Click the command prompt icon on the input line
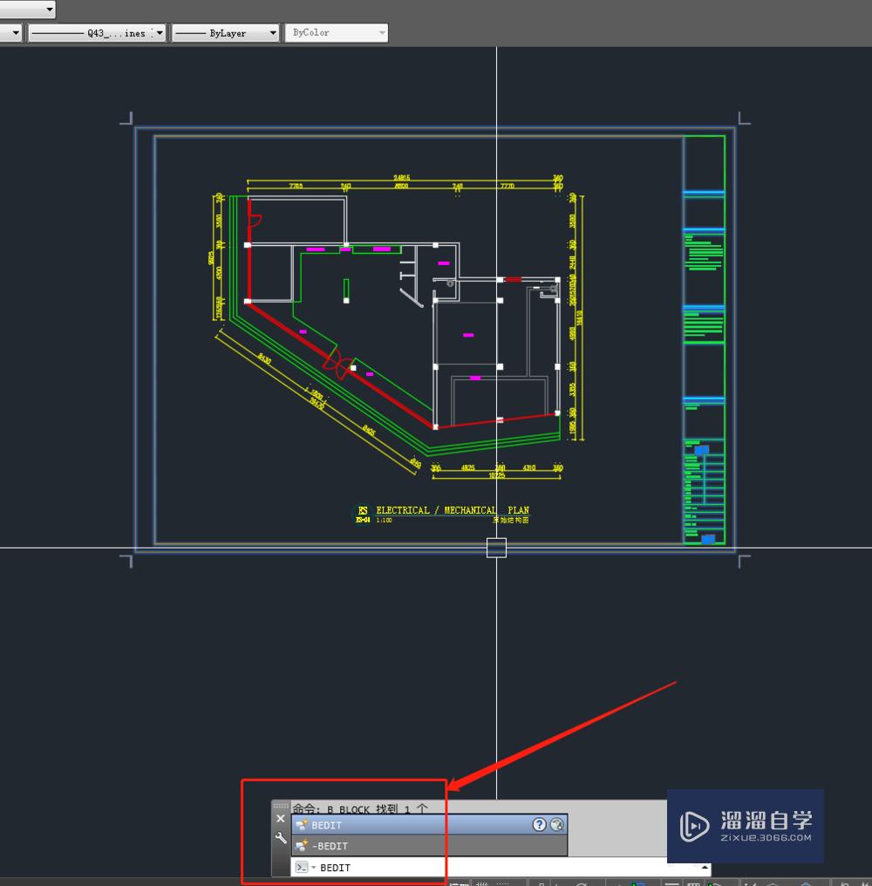The width and height of the screenshot is (872, 886). pos(300,867)
